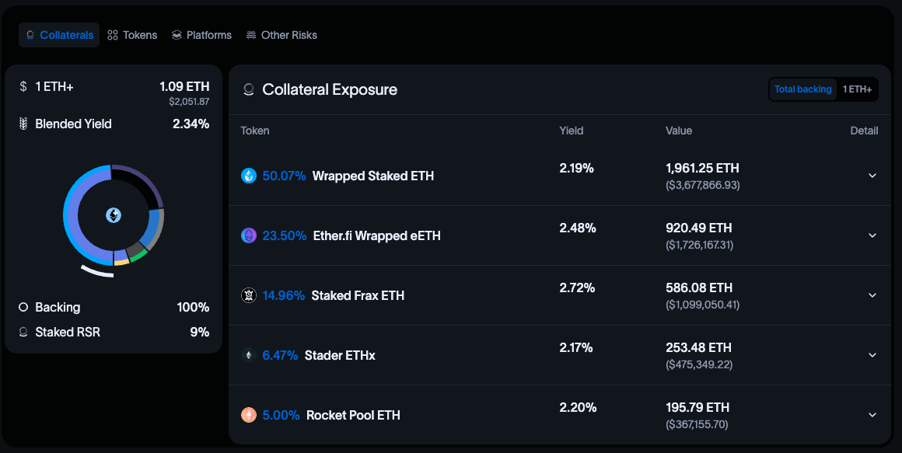Click the Yield column header
The image size is (902, 453).
pos(572,131)
